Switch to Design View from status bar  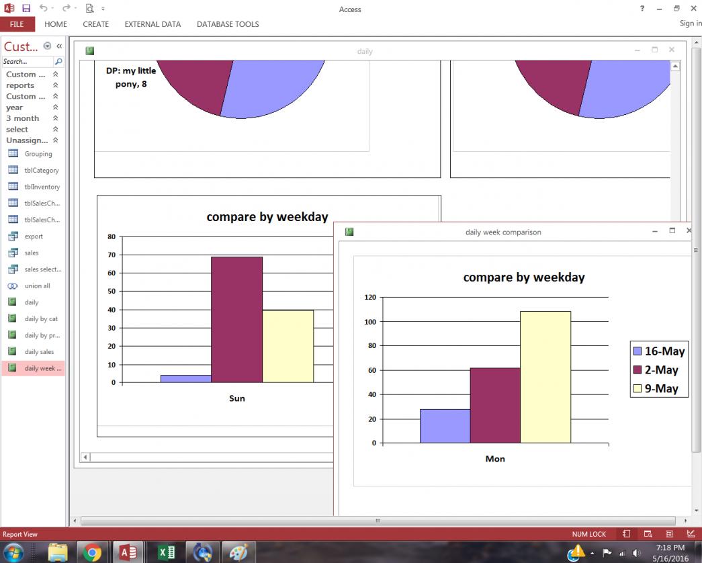click(691, 534)
